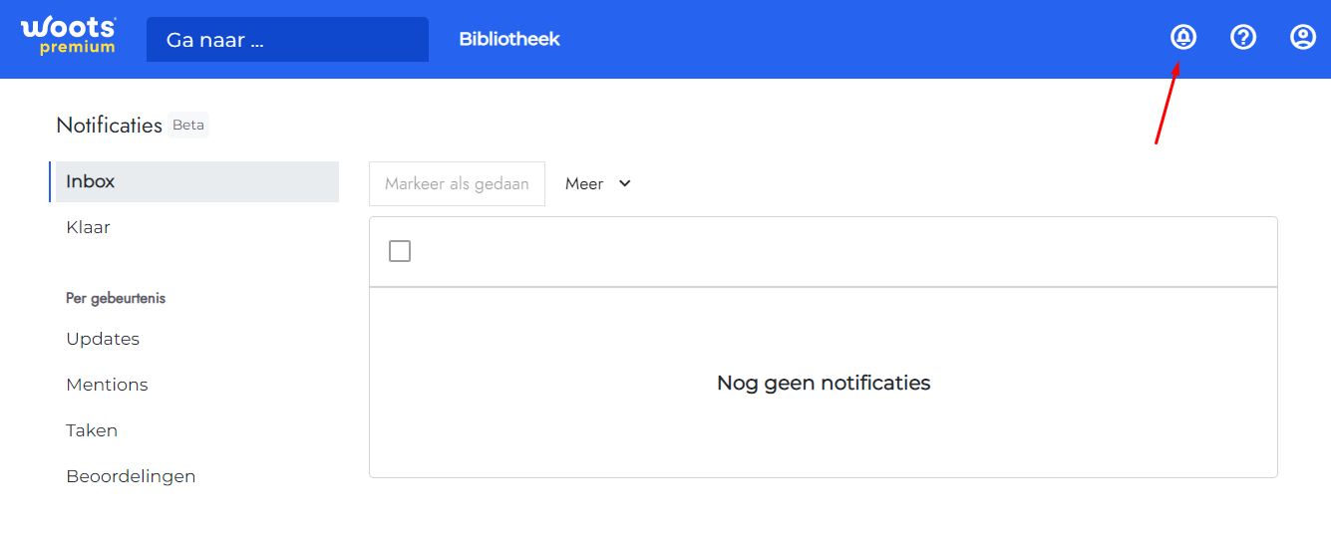Show Beoordelingen notifications

coord(131,476)
